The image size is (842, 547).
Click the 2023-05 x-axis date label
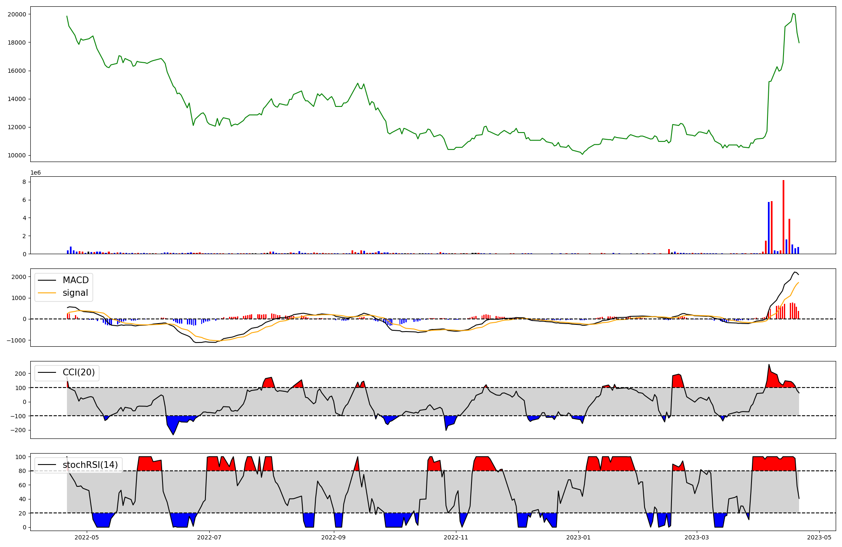pos(819,537)
